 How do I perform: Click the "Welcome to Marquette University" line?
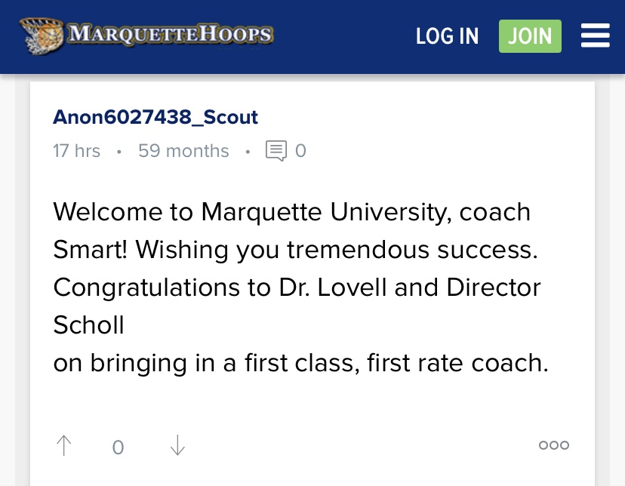coord(291,212)
